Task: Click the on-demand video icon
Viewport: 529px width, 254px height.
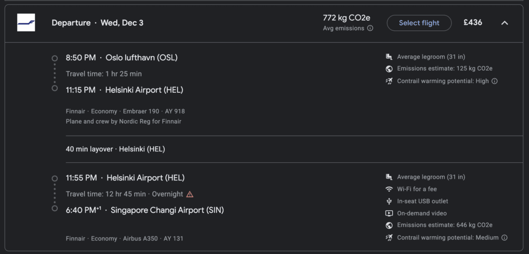Action: (389, 213)
